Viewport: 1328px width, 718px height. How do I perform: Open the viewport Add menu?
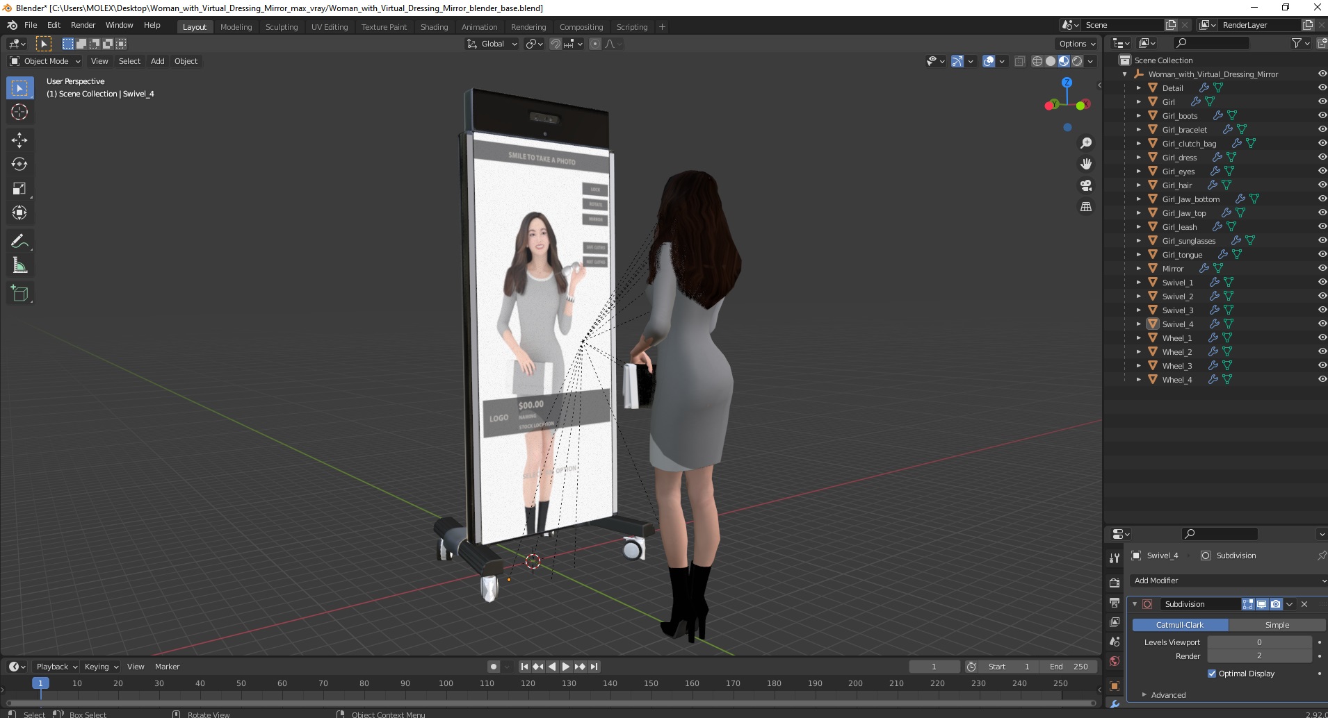coord(158,61)
